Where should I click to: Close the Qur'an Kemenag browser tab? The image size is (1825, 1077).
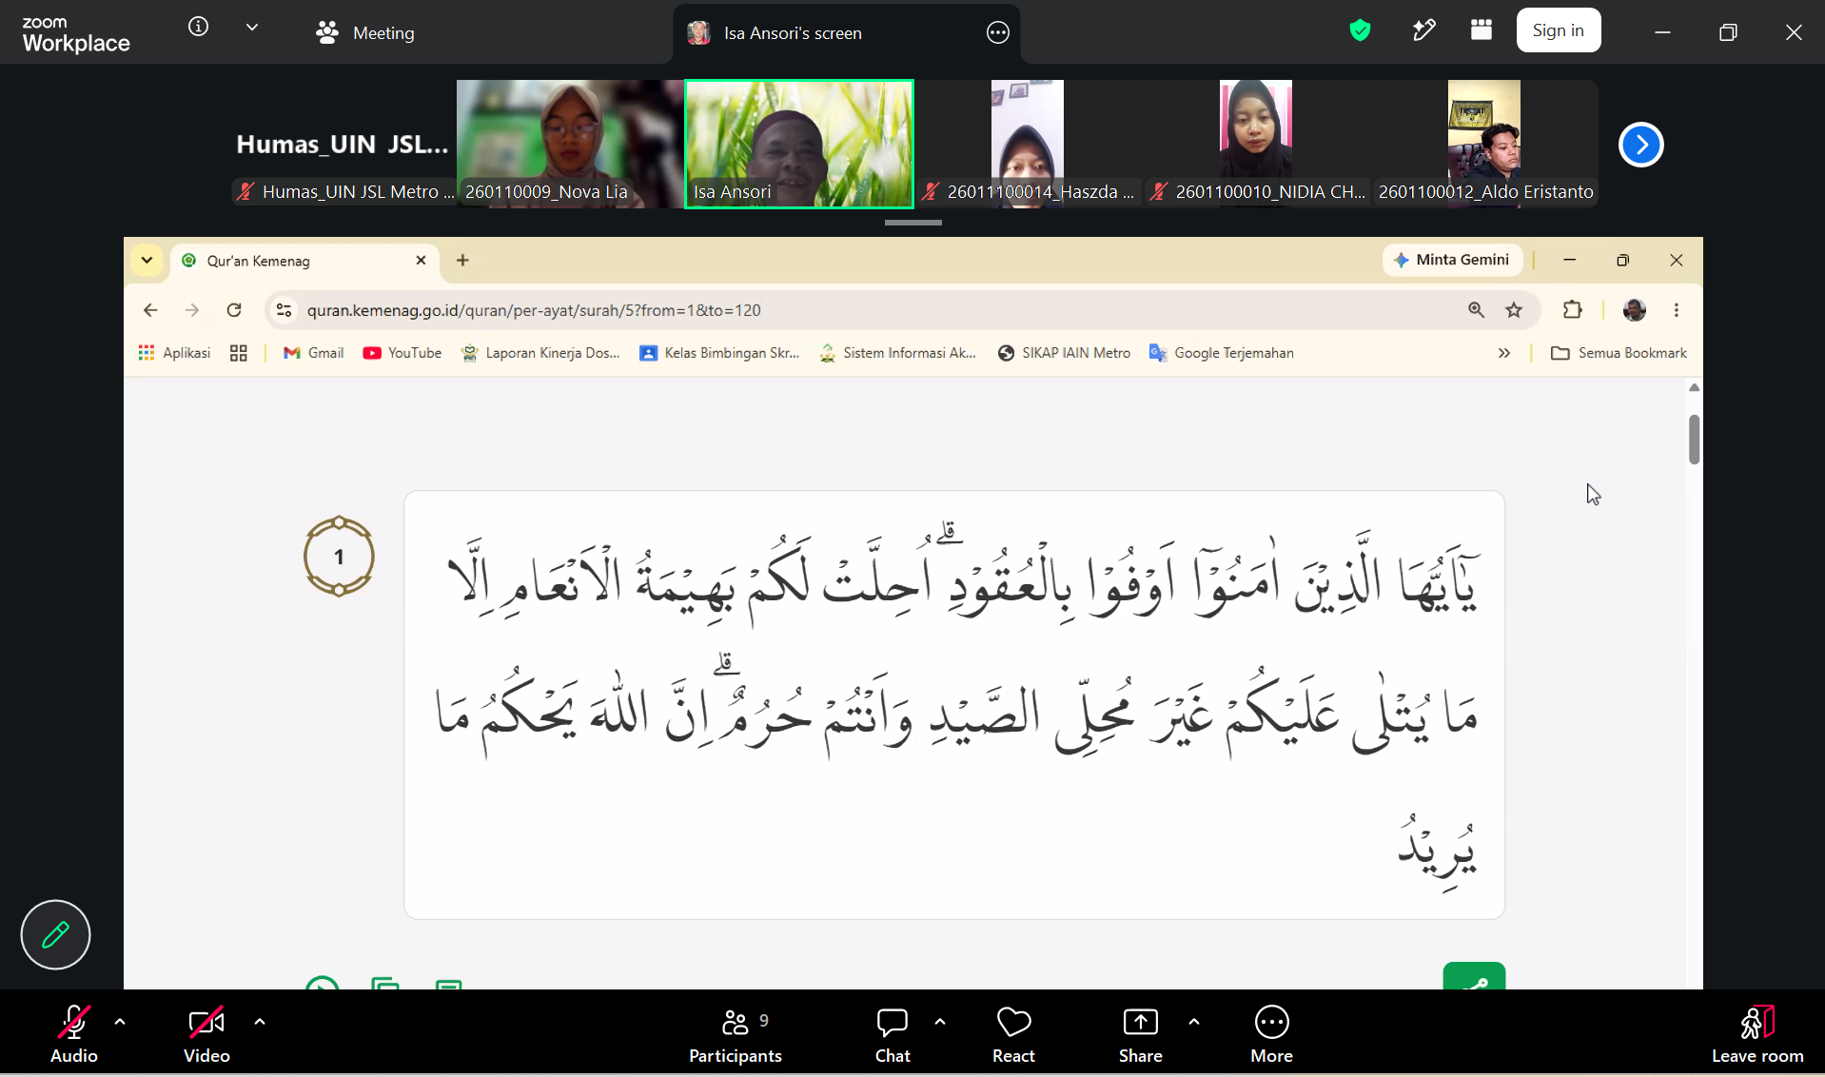421,261
